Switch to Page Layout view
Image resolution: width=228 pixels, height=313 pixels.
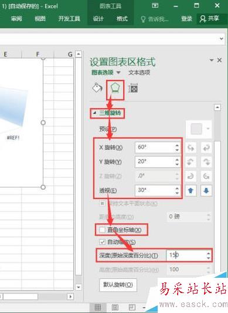(x=115, y=307)
